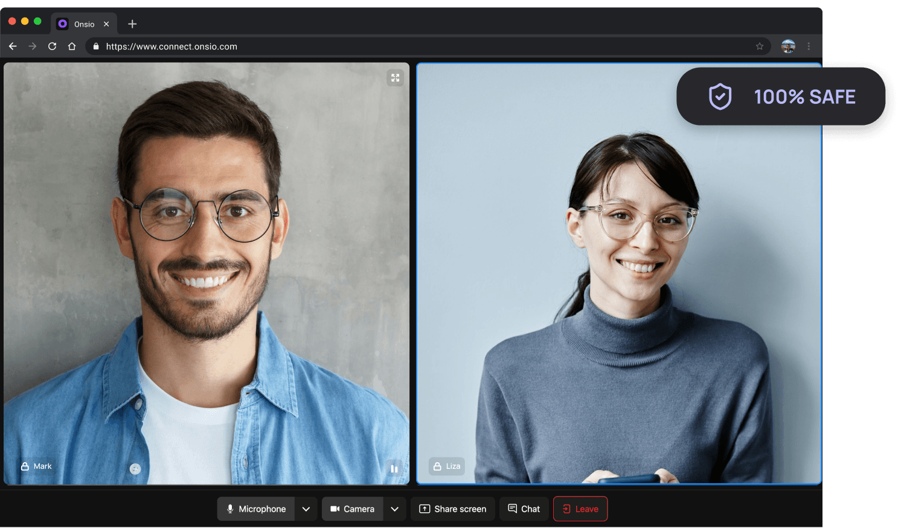This screenshot has width=901, height=528.
Task: Click the lock icon beside Mark
Action: point(25,466)
